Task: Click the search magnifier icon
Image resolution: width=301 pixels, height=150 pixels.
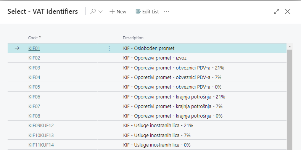Action: [93, 11]
